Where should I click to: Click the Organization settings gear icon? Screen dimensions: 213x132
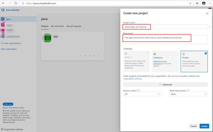click(2, 129)
